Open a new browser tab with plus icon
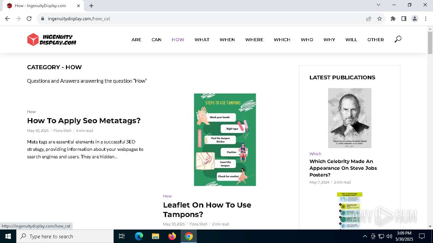Screen dimensions: 433x243 click(x=91, y=6)
